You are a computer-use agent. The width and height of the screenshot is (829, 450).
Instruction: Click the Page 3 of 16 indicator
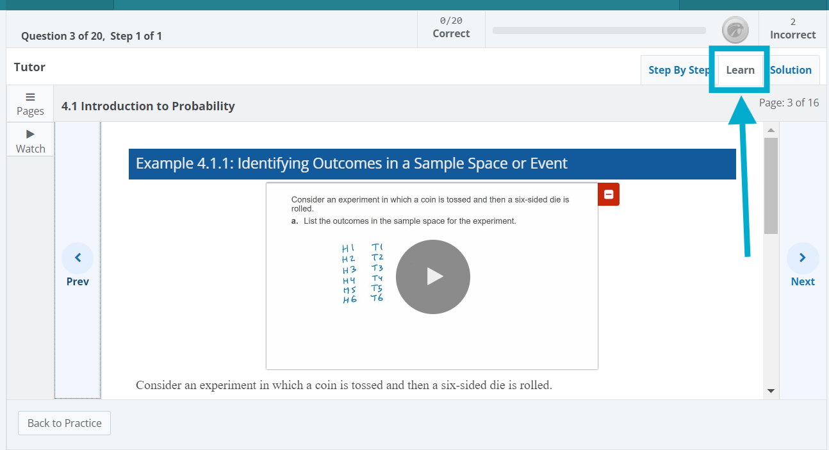tap(789, 103)
